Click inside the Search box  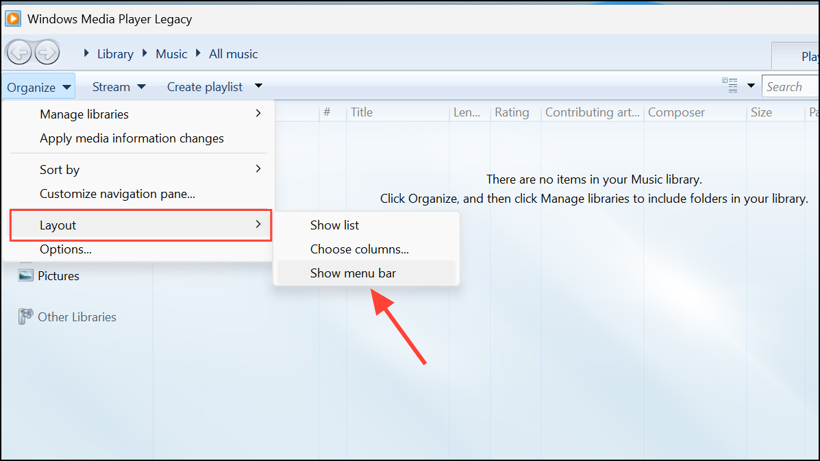point(791,86)
